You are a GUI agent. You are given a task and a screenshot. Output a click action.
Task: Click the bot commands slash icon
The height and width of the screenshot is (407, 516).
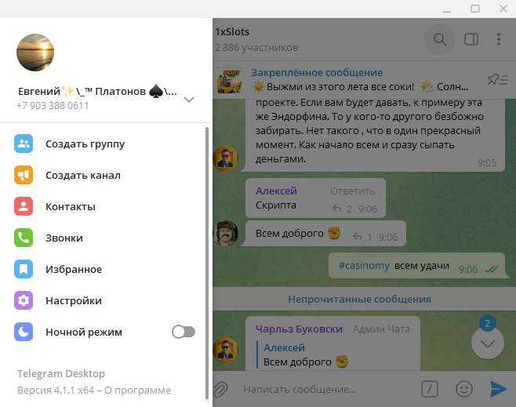click(430, 389)
